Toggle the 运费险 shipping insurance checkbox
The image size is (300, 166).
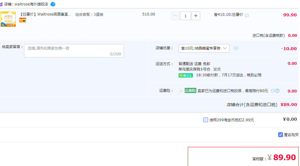click(x=181, y=91)
